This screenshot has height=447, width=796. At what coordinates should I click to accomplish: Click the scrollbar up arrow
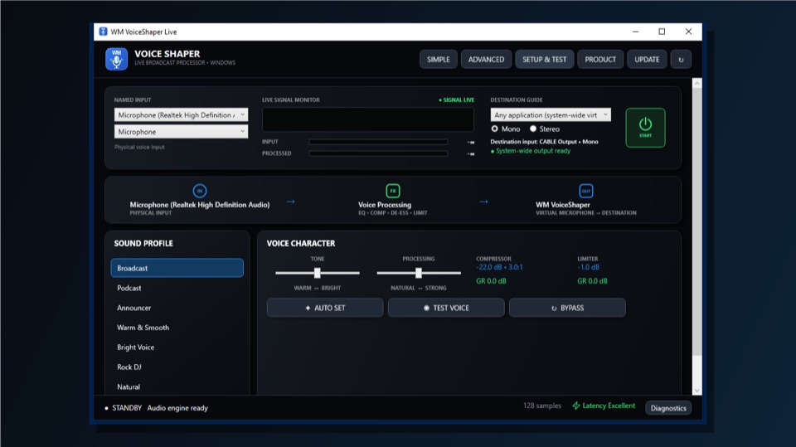tap(697, 83)
